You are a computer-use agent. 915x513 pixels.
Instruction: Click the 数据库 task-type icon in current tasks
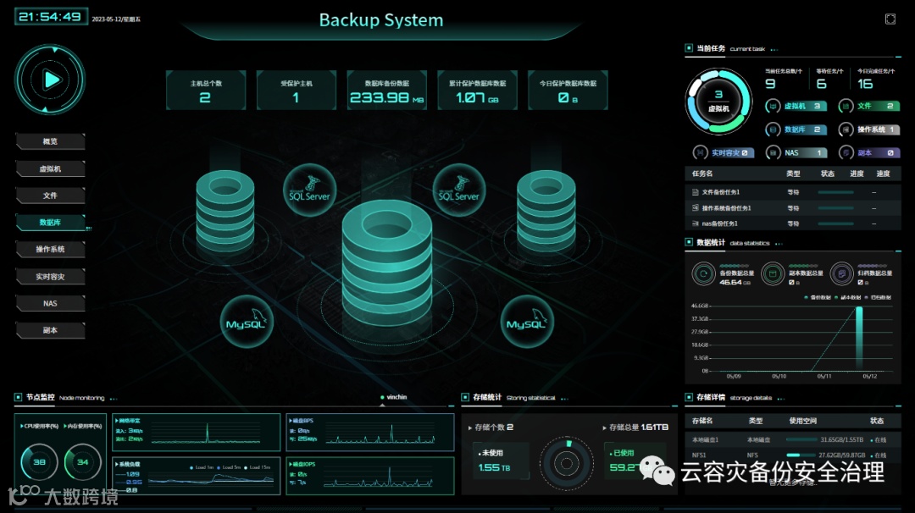coord(773,130)
